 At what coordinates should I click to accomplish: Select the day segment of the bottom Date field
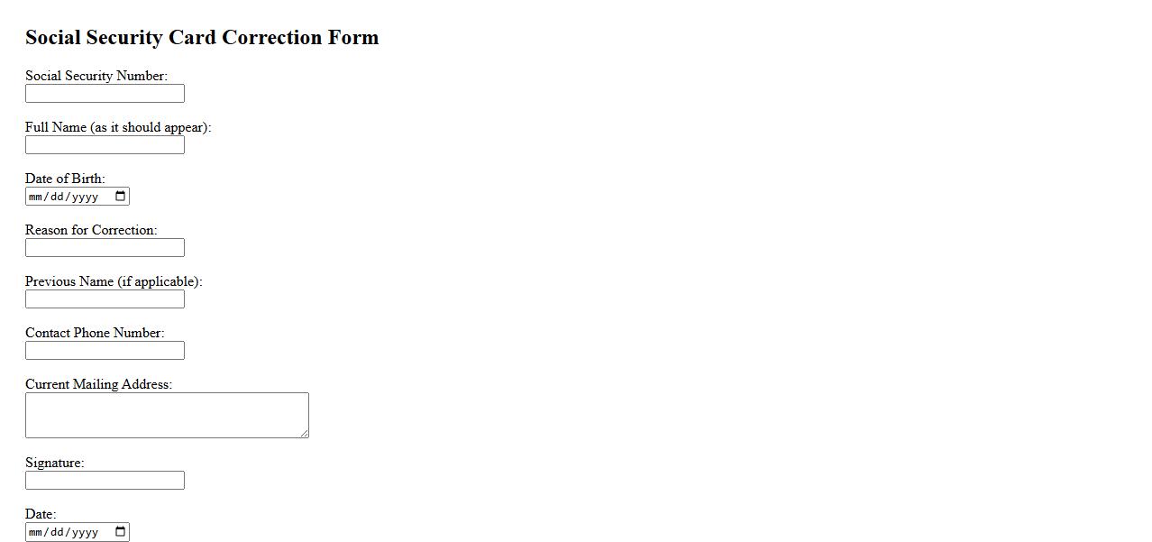[58, 532]
